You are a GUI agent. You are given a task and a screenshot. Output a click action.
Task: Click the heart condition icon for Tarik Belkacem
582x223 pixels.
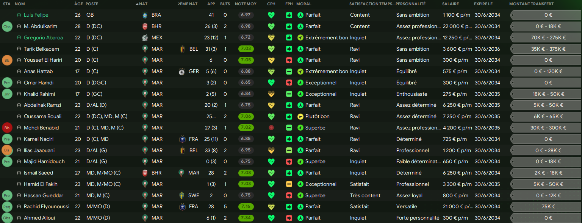(x=271, y=49)
